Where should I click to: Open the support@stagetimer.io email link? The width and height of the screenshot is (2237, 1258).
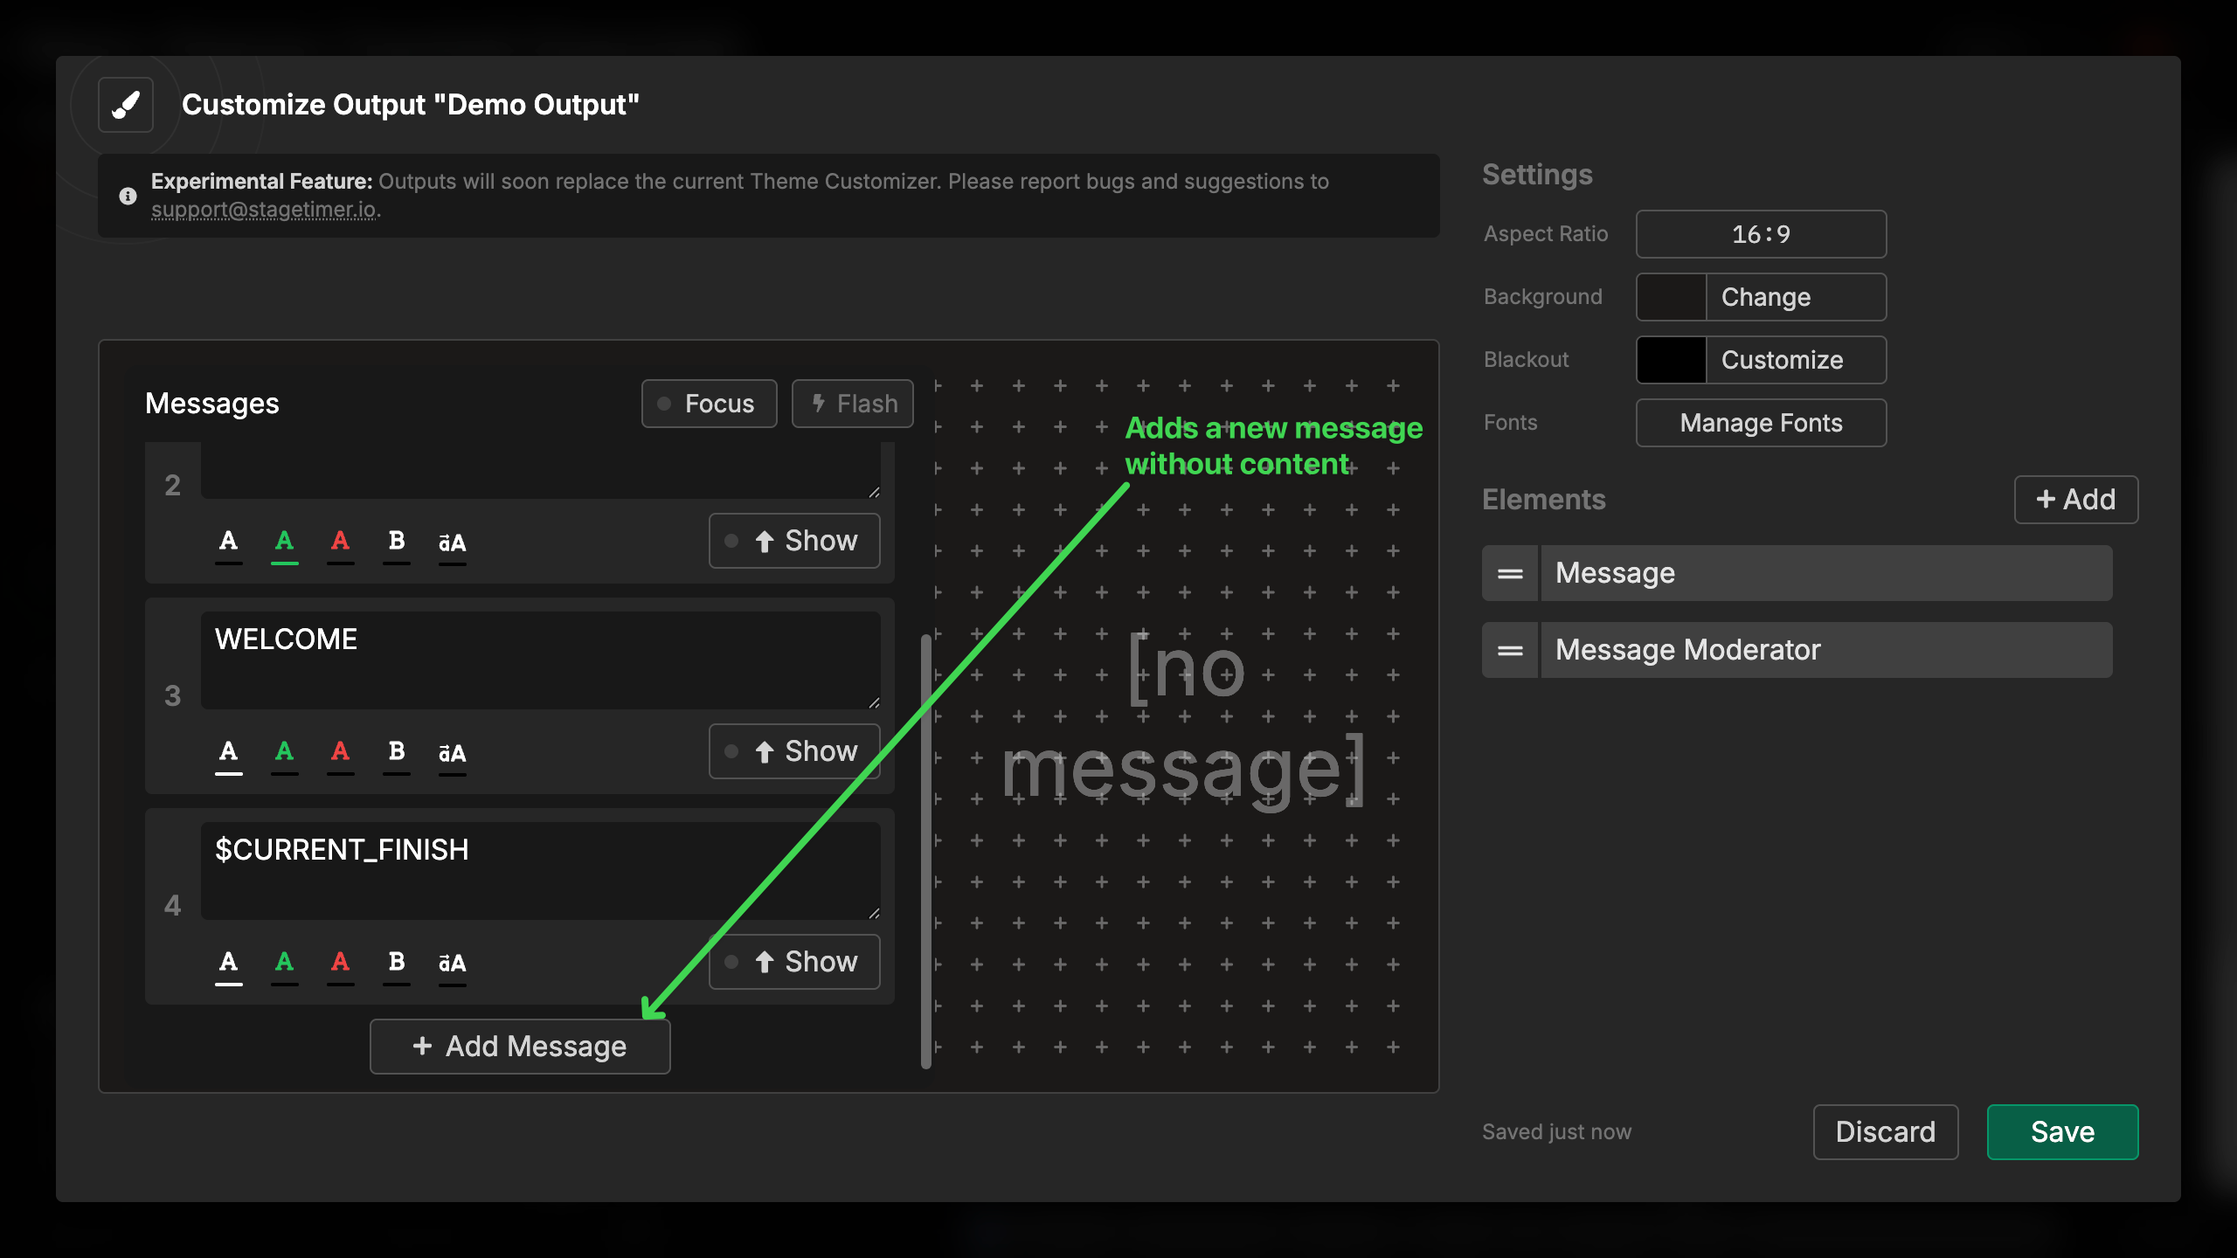(x=264, y=209)
